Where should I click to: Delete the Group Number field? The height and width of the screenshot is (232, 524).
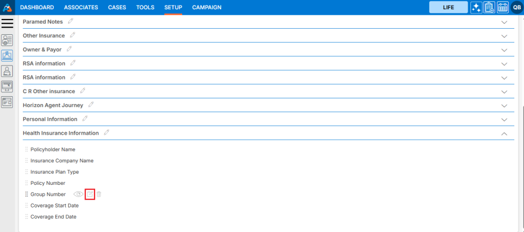click(x=99, y=194)
